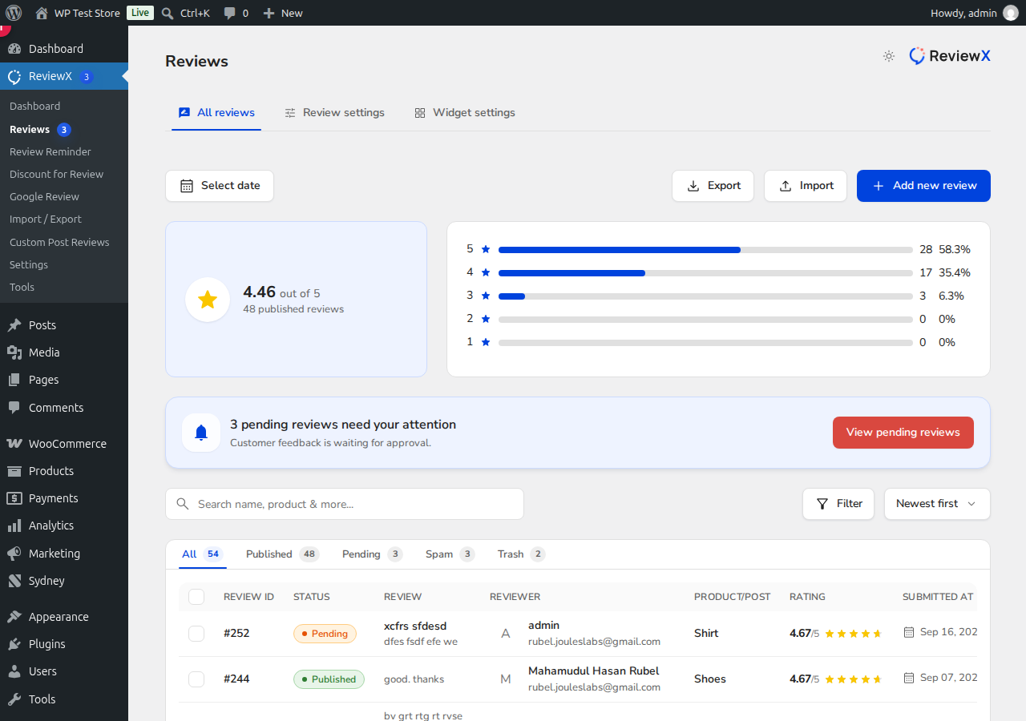
Task: Toggle the light/dark theme sun icon
Action: 889,56
